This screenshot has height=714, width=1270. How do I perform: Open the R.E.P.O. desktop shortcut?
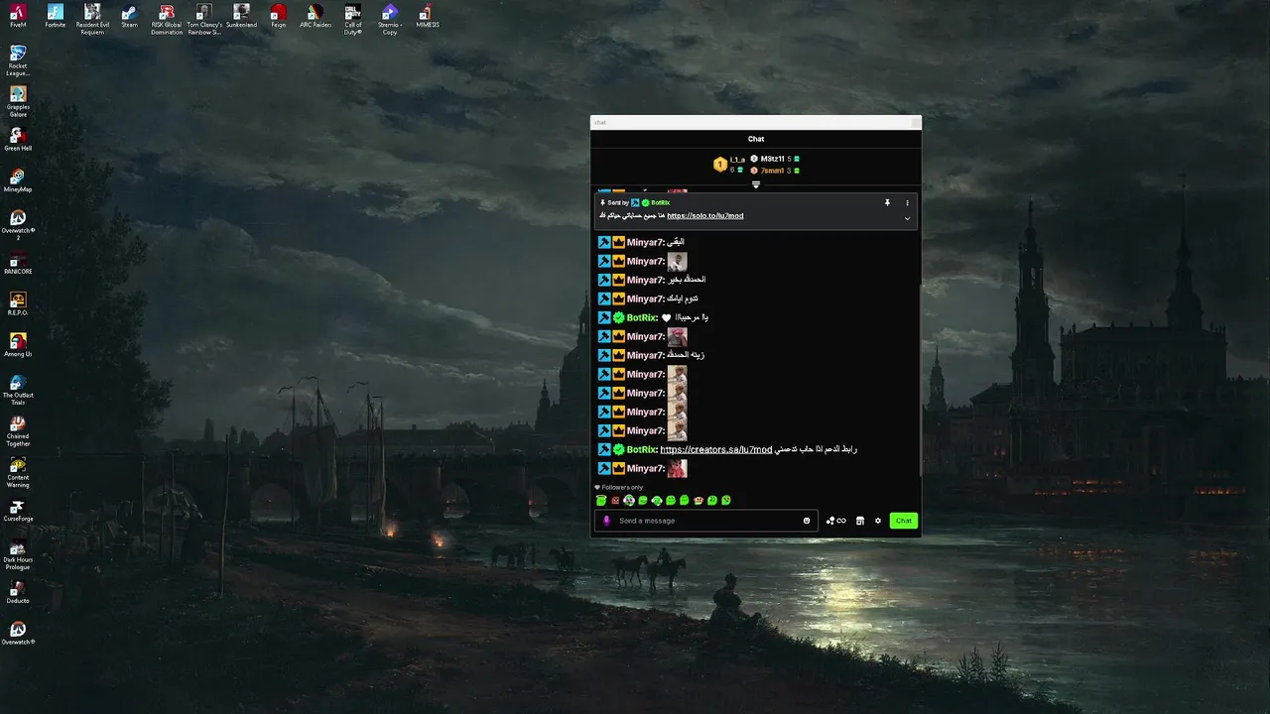coord(18,303)
